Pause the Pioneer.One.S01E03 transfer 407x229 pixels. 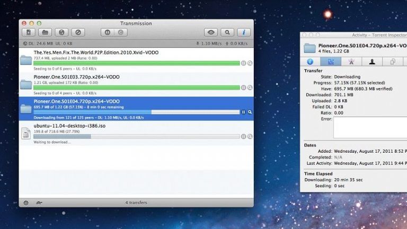243,87
